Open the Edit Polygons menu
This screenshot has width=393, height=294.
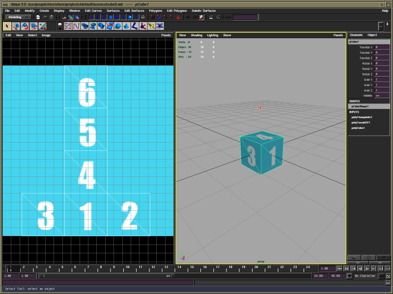176,10
